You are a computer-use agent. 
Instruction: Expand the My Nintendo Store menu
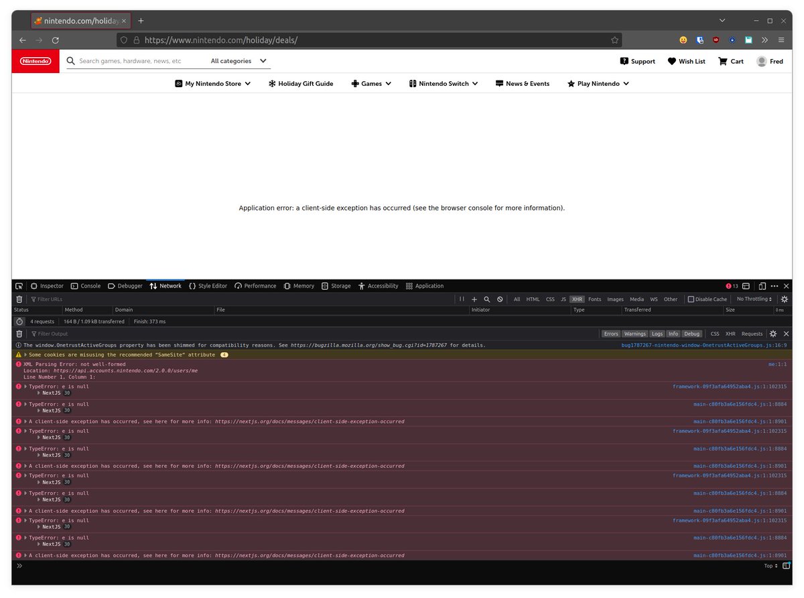213,84
